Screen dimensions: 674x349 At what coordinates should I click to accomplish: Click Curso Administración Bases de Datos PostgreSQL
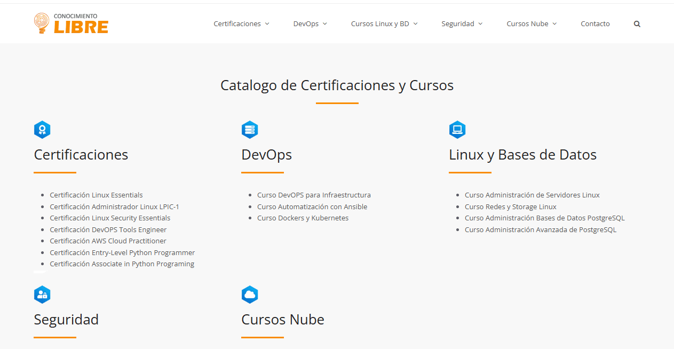[x=545, y=218]
